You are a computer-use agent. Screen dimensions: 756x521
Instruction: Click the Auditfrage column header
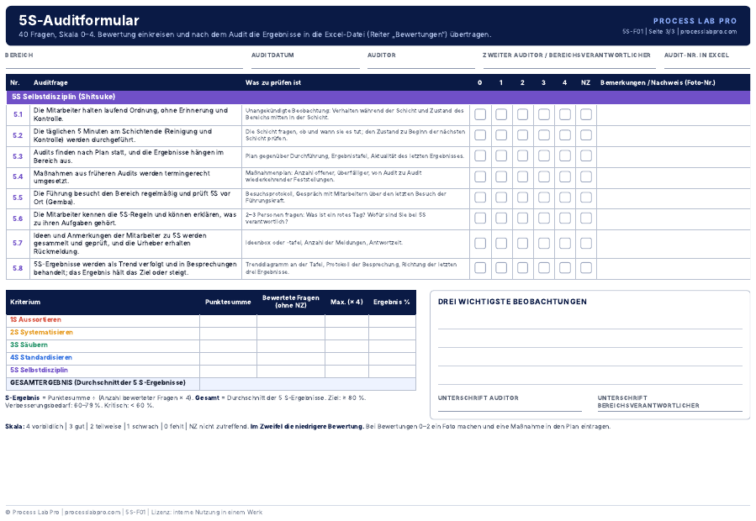[50, 83]
